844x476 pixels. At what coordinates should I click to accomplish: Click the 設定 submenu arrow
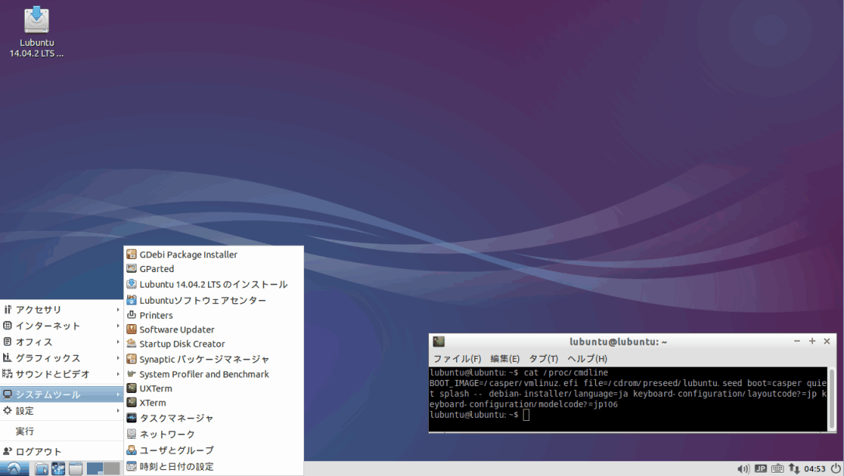point(118,410)
